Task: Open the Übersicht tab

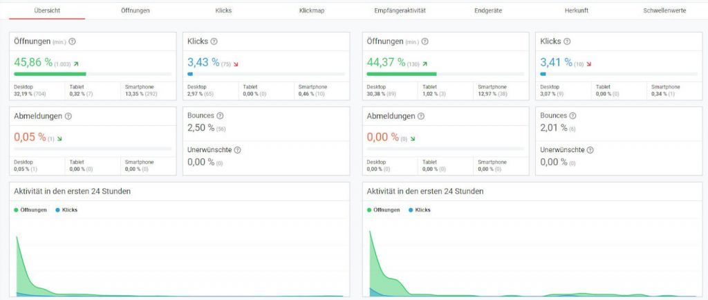Action: pyautogui.click(x=47, y=10)
